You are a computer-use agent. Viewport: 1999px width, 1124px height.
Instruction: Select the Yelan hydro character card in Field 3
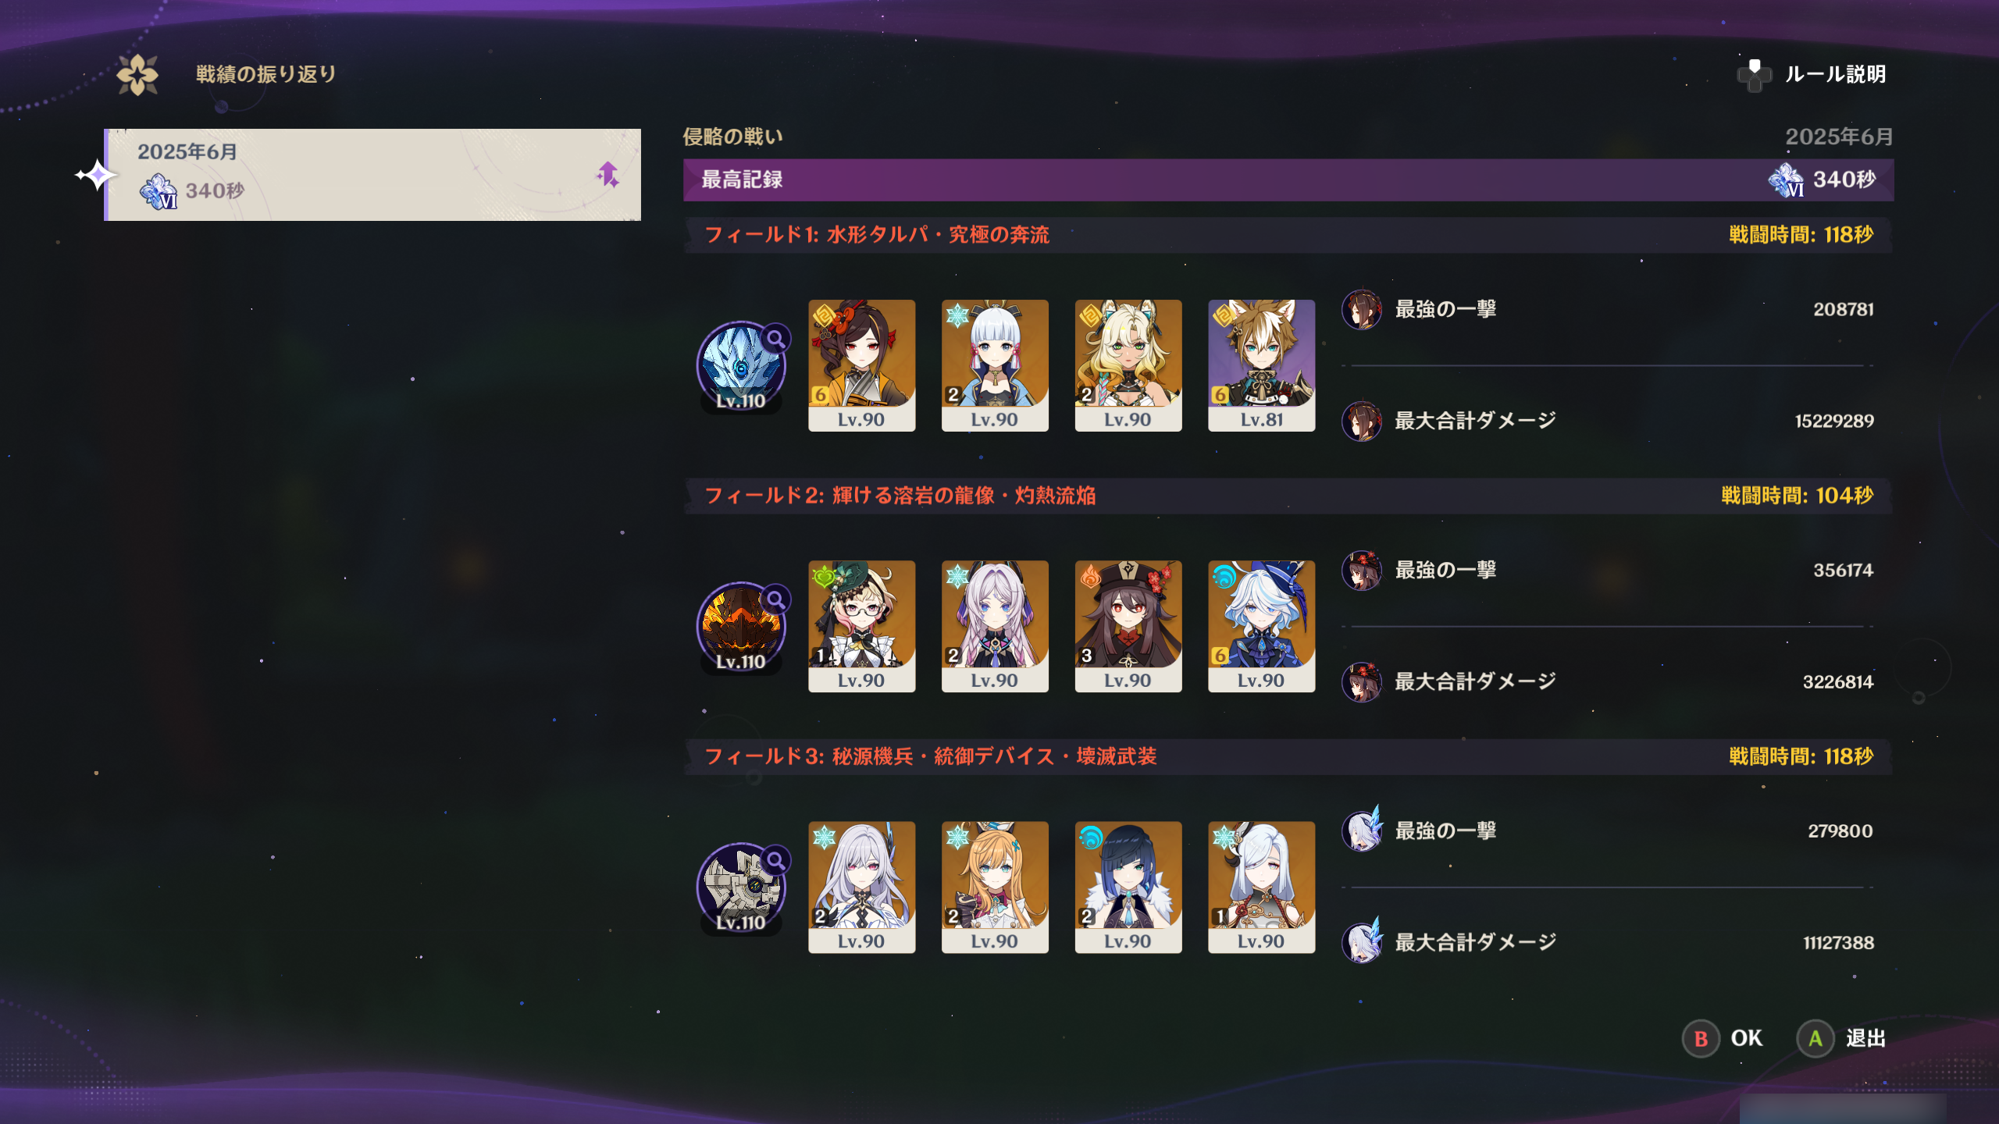click(x=1128, y=887)
